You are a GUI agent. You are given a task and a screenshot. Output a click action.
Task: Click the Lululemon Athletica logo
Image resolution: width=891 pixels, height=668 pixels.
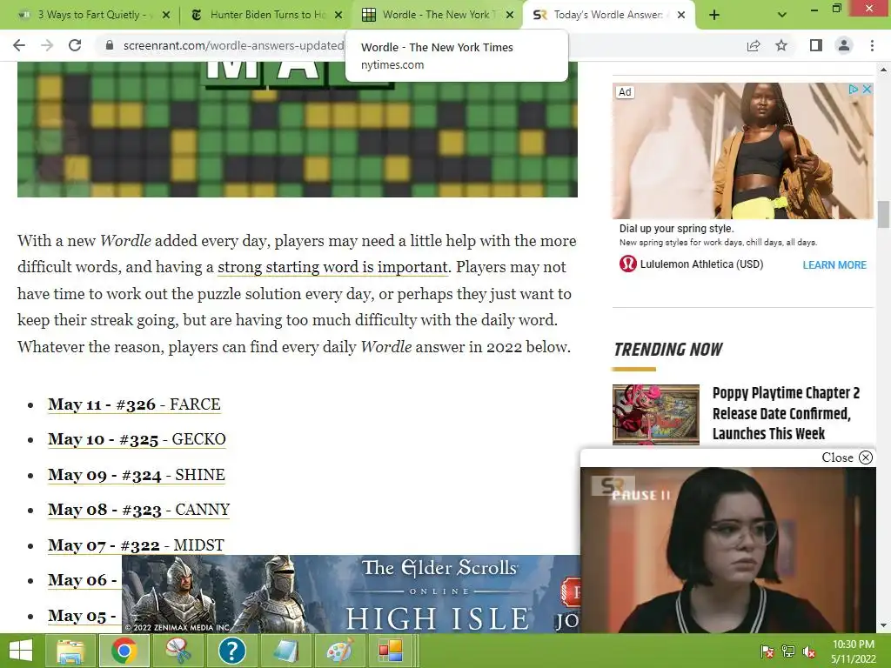pos(628,264)
